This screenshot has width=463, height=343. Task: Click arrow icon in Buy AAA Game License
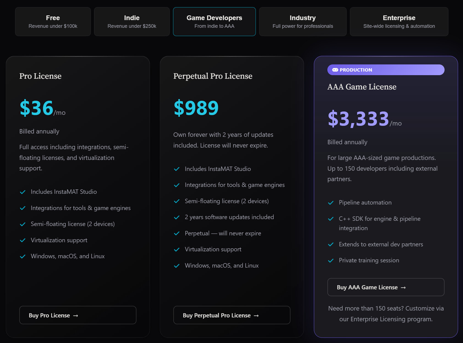403,288
